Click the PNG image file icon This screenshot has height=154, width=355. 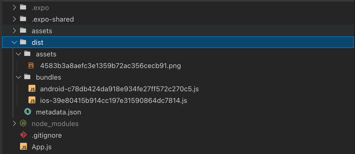click(31, 66)
